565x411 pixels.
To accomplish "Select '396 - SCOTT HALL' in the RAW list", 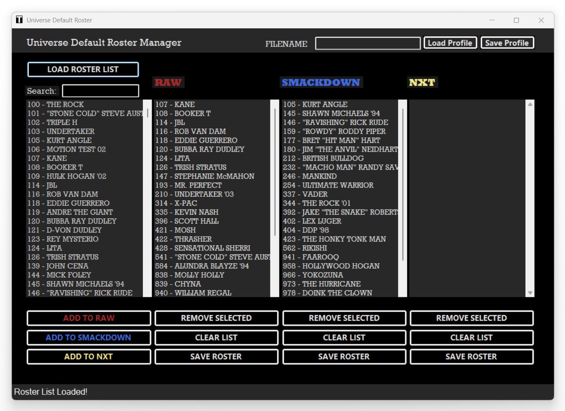I will [x=212, y=221].
